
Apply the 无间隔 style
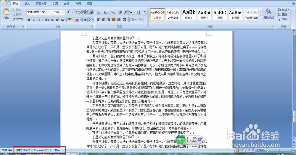click(173, 14)
